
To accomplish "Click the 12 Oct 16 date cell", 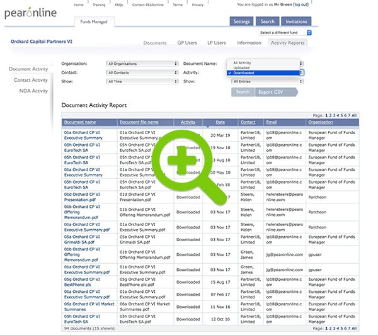I will click(x=220, y=319).
